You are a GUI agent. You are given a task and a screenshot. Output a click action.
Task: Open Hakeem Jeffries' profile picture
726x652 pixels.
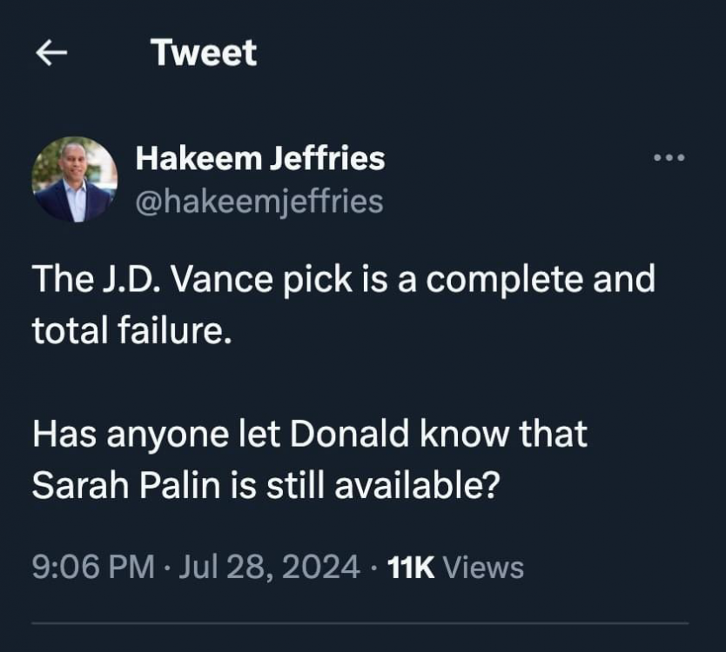click(x=74, y=179)
